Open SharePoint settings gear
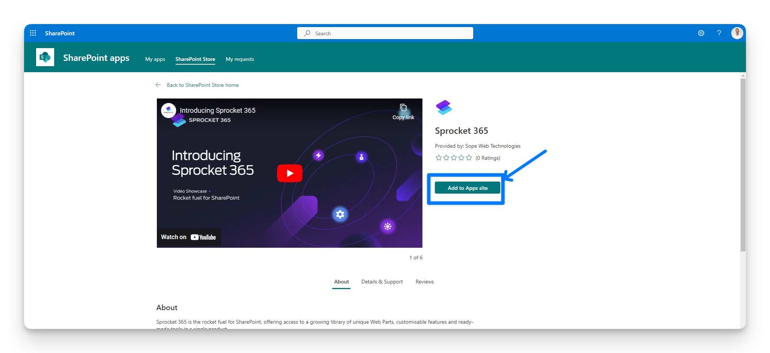Image resolution: width=770 pixels, height=353 pixels. [x=701, y=33]
